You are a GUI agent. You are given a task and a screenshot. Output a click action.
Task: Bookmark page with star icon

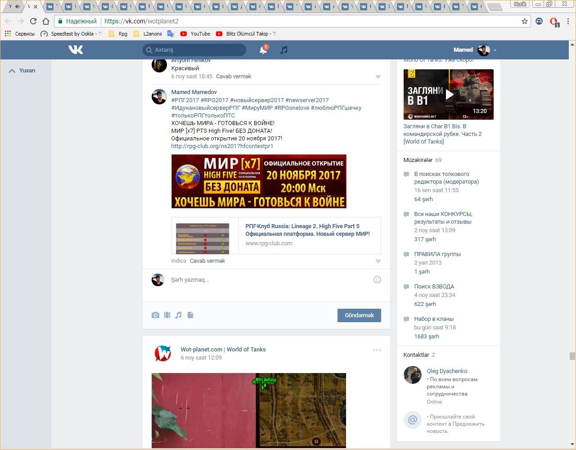pos(525,21)
